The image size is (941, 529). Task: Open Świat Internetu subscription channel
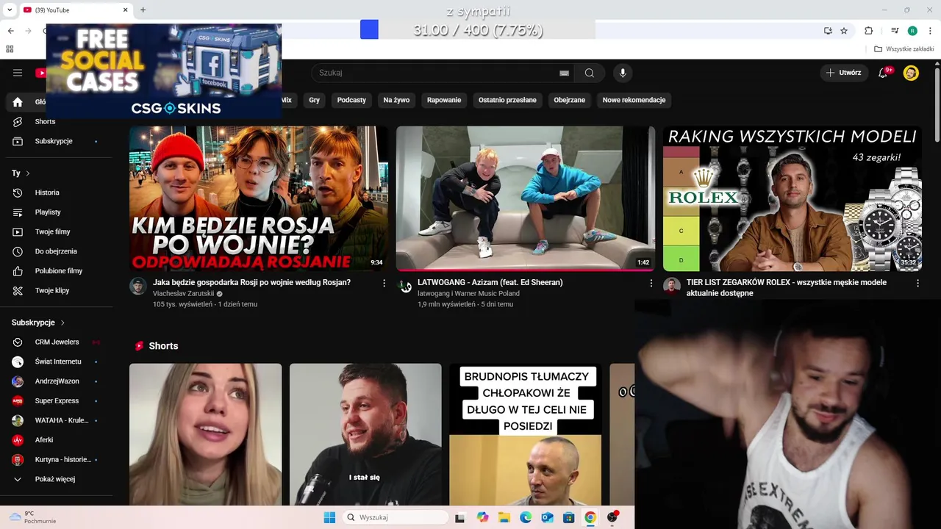(58, 361)
